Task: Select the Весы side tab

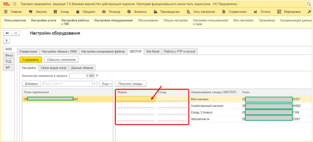Action: tap(9, 55)
